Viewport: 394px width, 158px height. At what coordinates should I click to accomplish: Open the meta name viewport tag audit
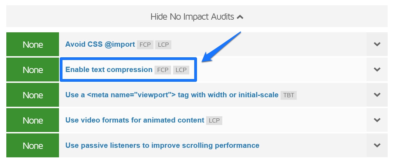coord(172,95)
